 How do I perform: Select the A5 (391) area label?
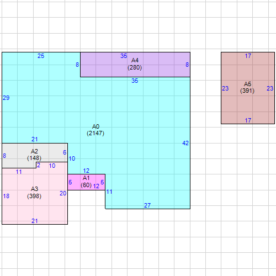[247, 87]
